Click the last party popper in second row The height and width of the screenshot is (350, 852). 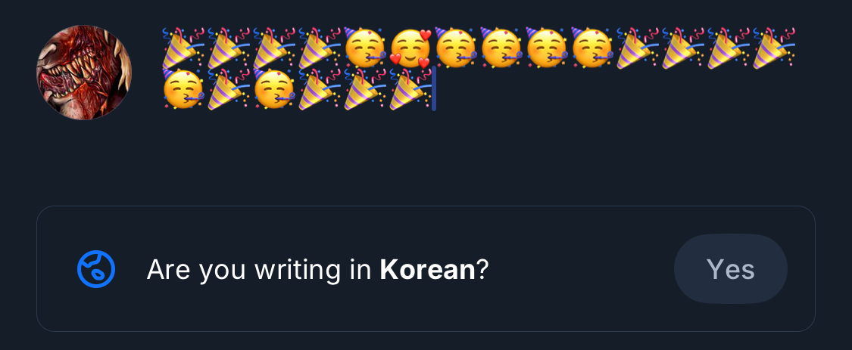coord(410,88)
